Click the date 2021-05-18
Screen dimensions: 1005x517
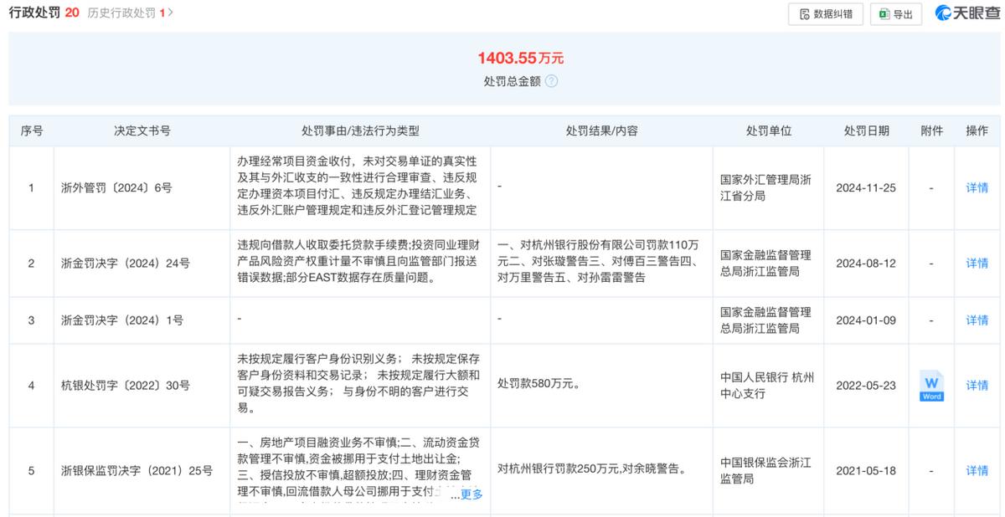pos(866,471)
